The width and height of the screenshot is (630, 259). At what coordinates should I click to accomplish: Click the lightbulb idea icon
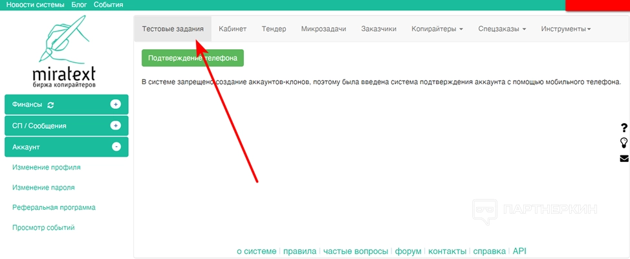point(624,142)
